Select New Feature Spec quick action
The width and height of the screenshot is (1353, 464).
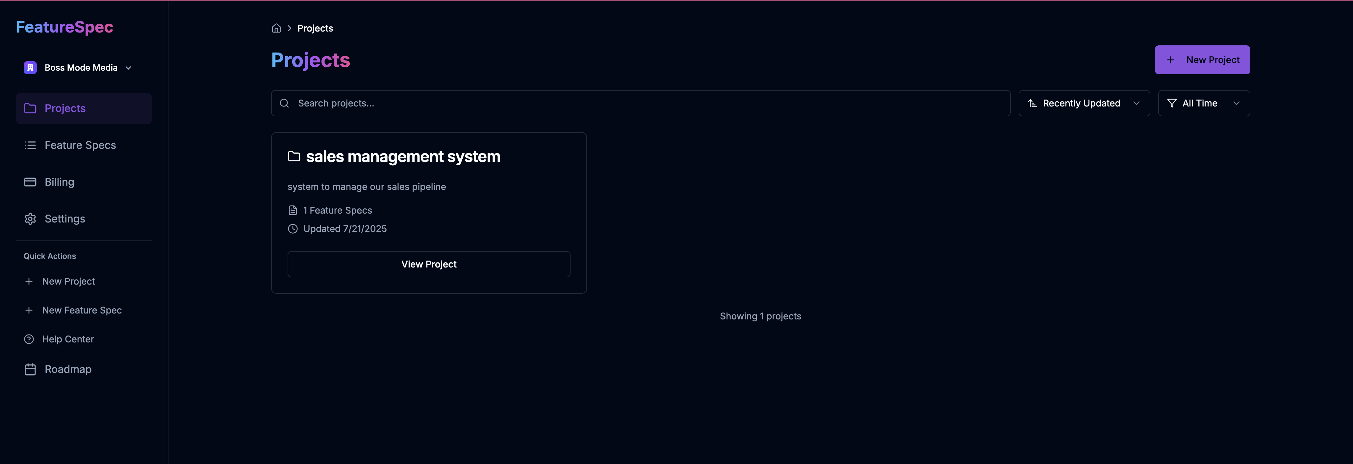[x=81, y=311]
